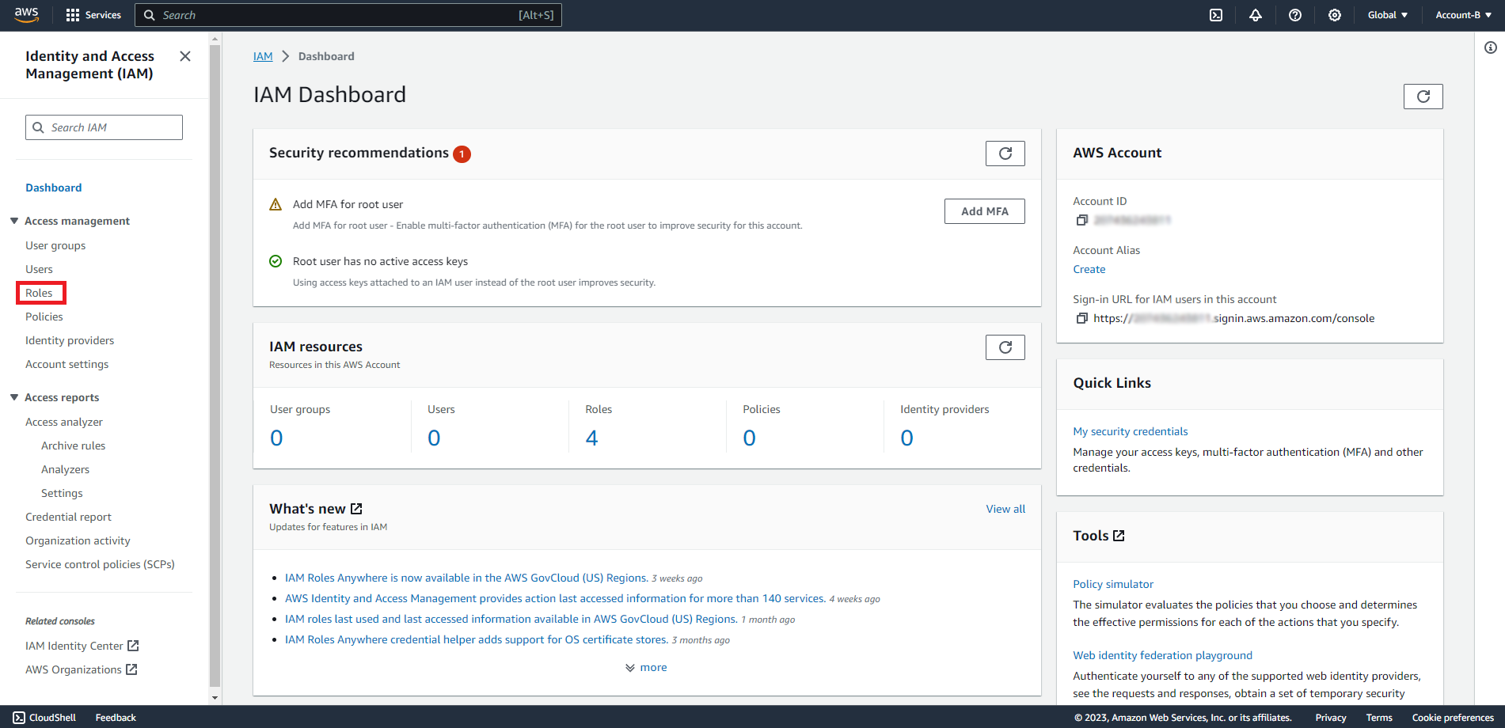Refresh the IAM Dashboard page
This screenshot has height=728, width=1505.
coord(1423,97)
